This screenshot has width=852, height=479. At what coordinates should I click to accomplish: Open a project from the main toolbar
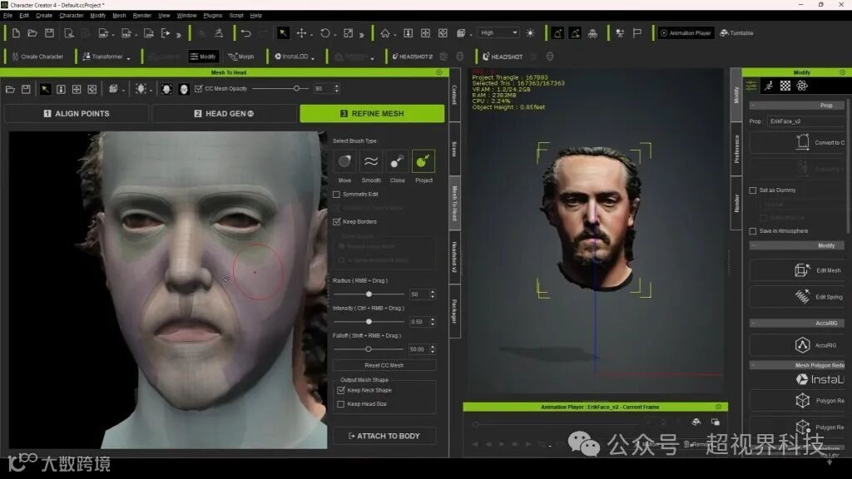click(x=32, y=33)
